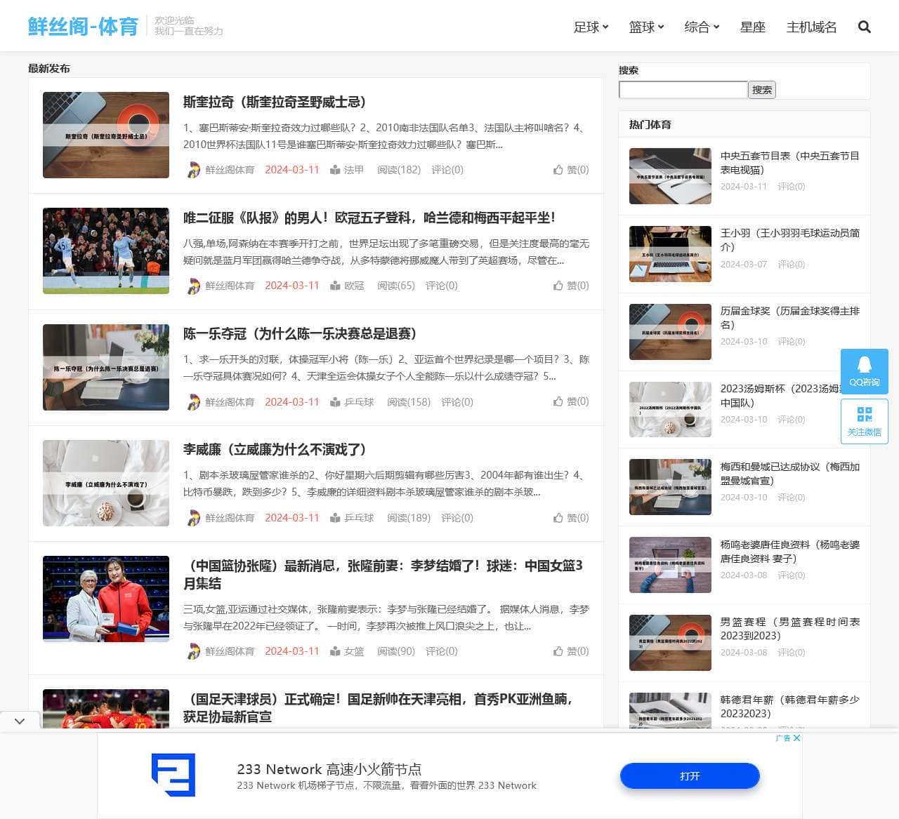Like the 中国篮协张隆 article with thumbs-up

(x=558, y=651)
